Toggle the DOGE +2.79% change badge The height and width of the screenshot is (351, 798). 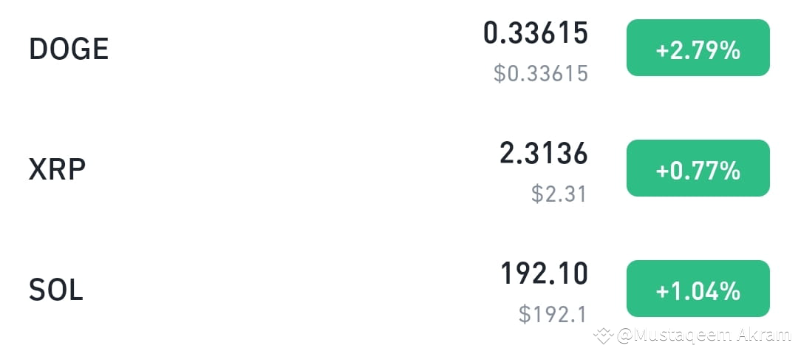pos(698,49)
